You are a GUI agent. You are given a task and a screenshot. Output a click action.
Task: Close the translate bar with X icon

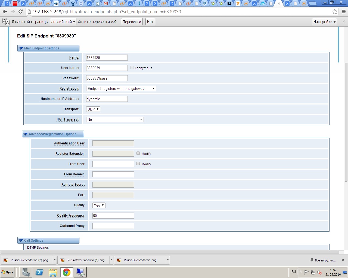344,21
